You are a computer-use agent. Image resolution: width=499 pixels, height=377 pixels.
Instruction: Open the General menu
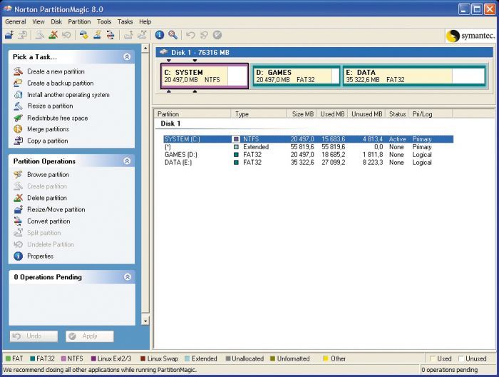[15, 21]
